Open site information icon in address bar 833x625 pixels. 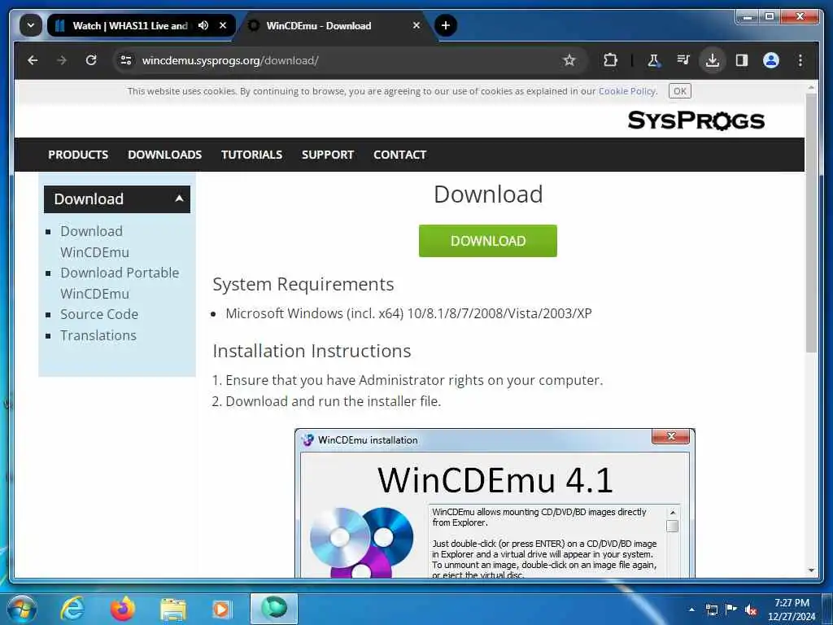pyautogui.click(x=126, y=60)
